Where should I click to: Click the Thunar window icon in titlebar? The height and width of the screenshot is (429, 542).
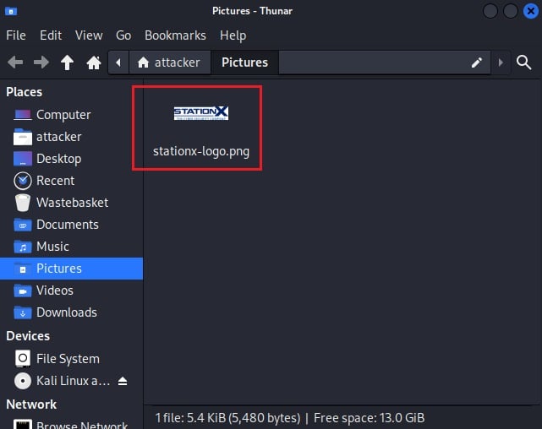tap(11, 11)
